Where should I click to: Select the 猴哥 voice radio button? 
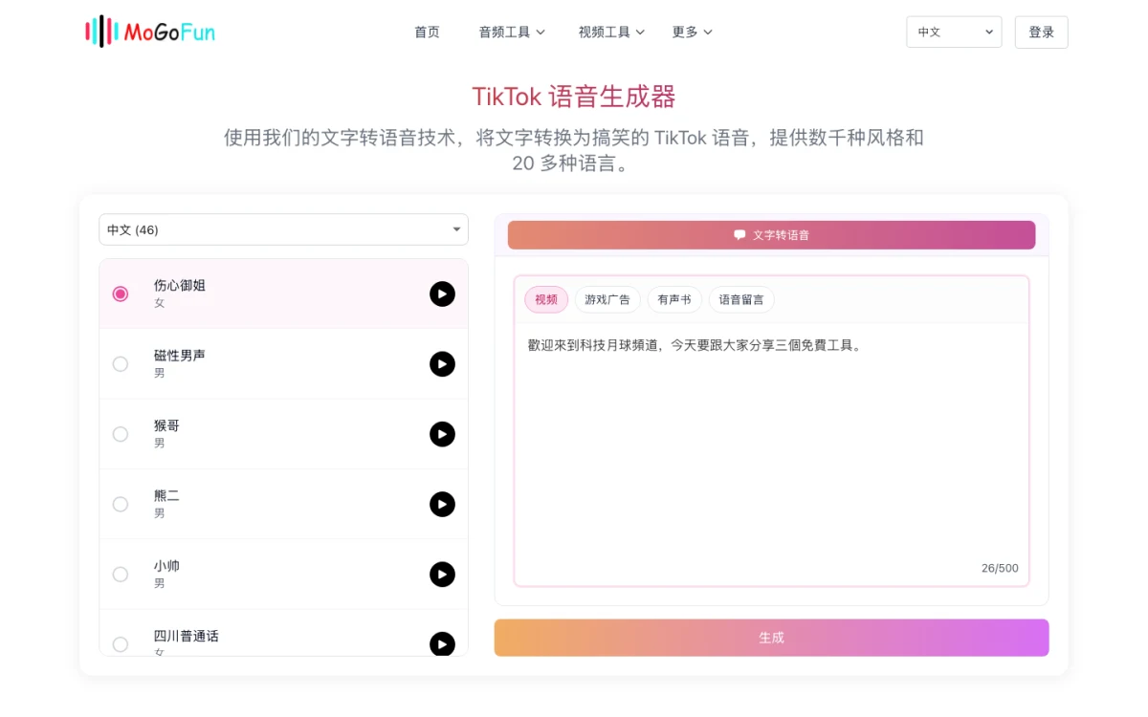[x=121, y=434]
